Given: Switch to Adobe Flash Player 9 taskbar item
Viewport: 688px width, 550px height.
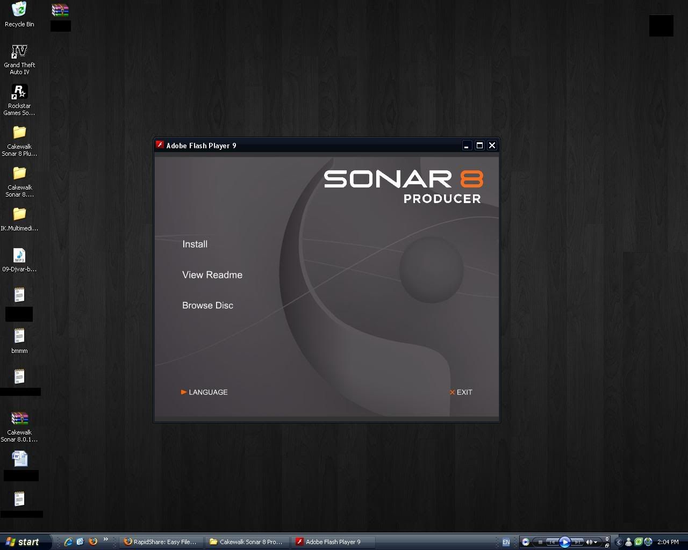Looking at the screenshot, I should pyautogui.click(x=333, y=542).
